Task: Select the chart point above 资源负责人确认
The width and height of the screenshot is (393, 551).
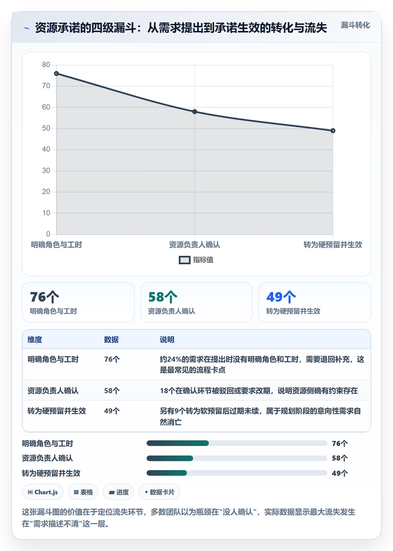Action: (195, 112)
